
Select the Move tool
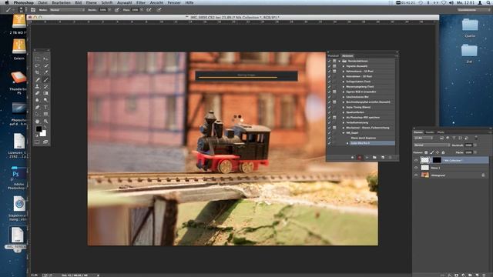(46, 58)
